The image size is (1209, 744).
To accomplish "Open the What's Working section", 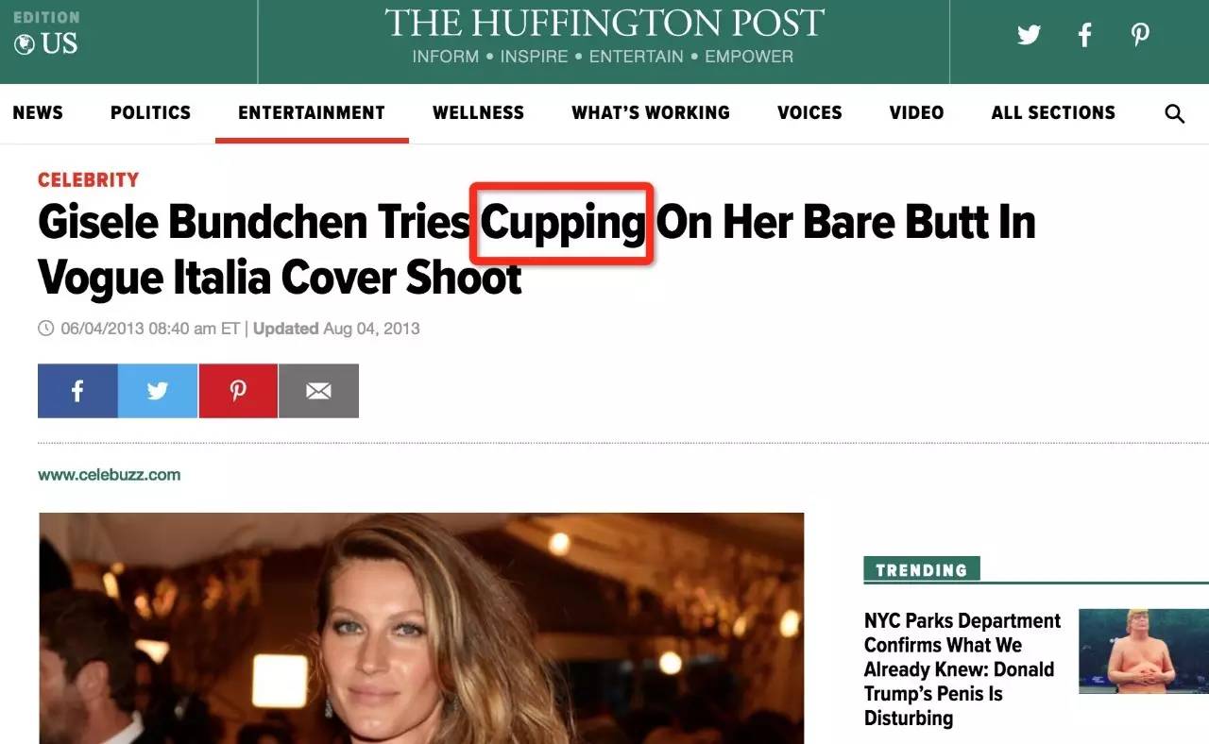I will coord(650,113).
